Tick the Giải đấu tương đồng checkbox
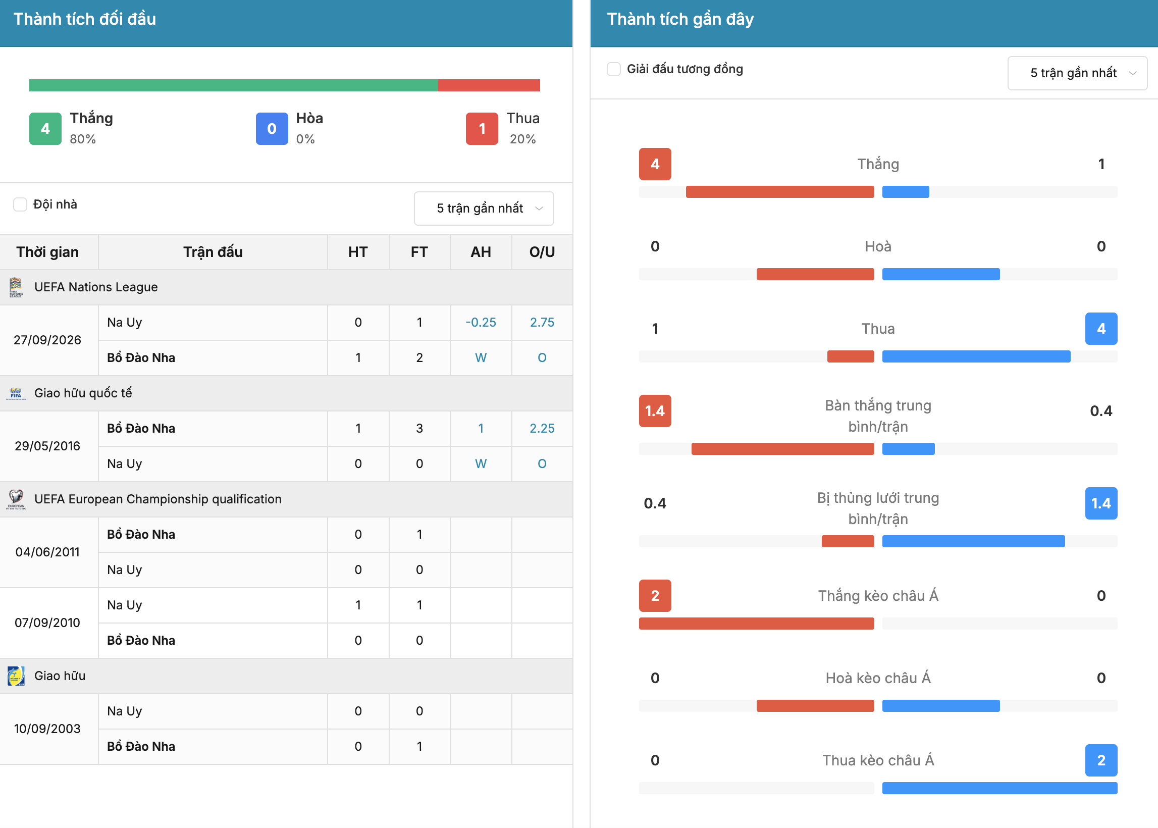 tap(614, 69)
